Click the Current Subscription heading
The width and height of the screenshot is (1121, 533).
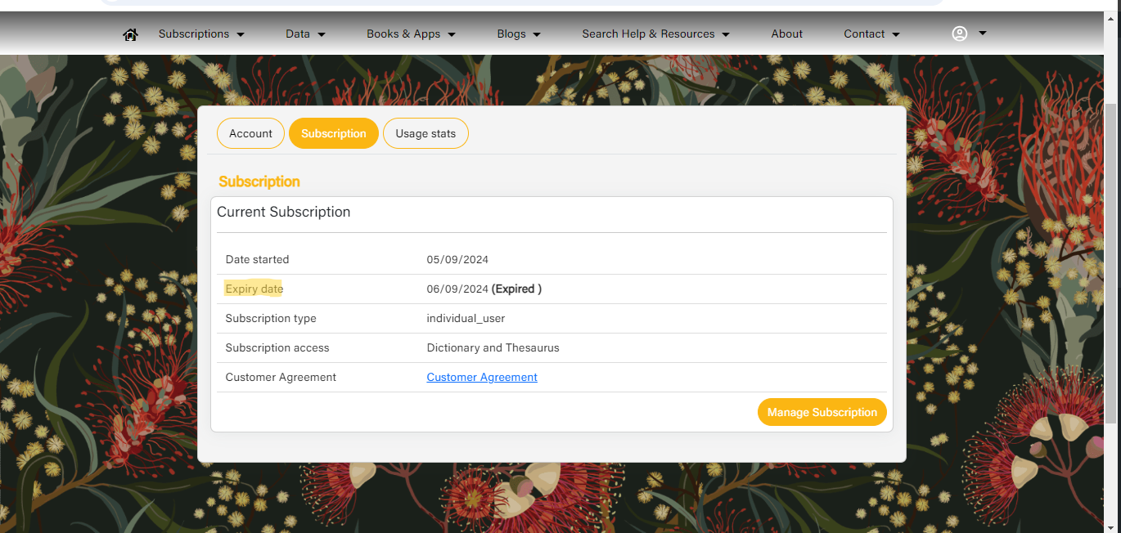pyautogui.click(x=283, y=212)
